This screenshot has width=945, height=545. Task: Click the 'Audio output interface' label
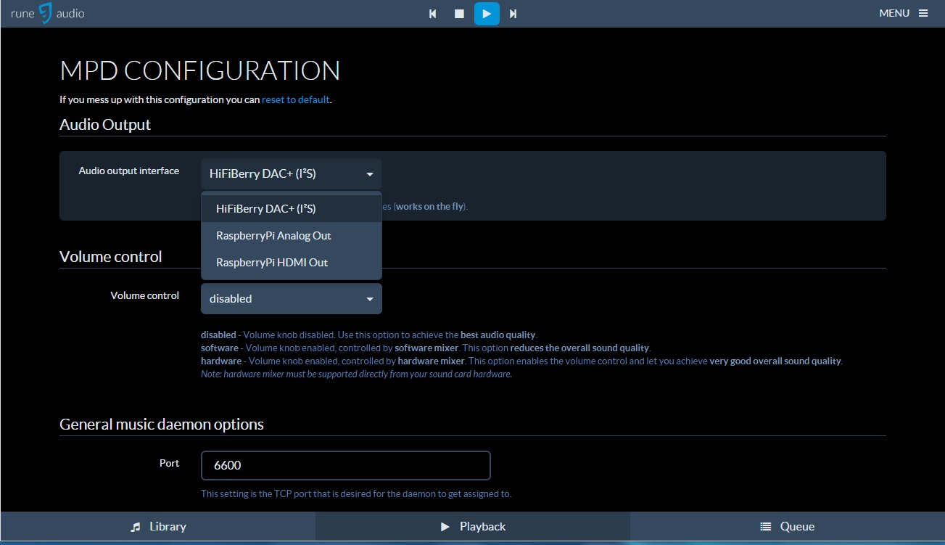(129, 171)
